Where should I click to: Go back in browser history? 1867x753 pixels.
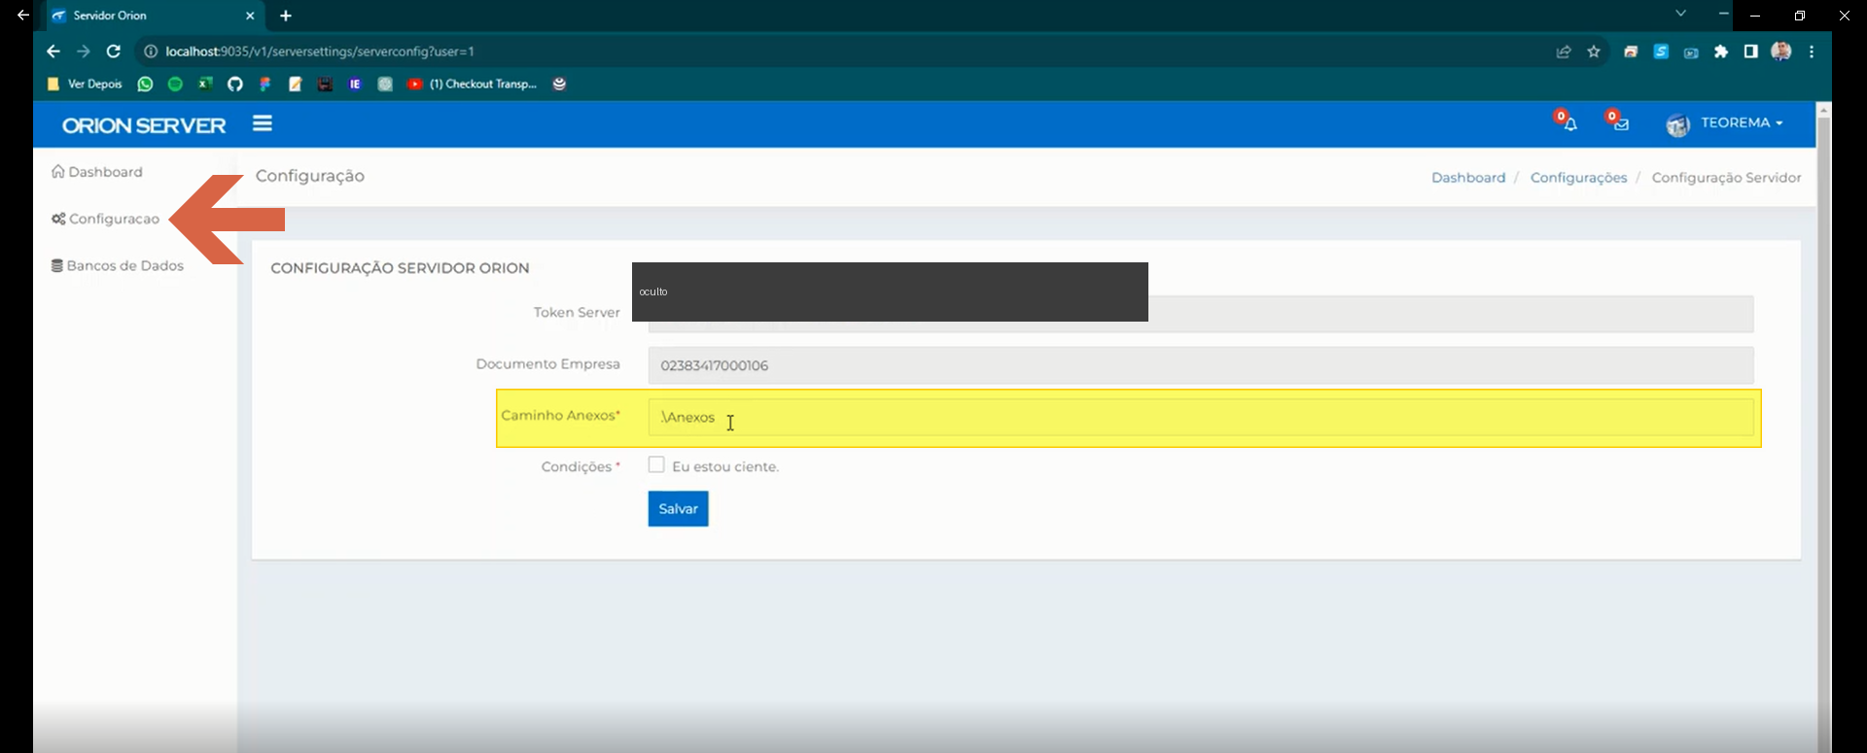tap(53, 51)
